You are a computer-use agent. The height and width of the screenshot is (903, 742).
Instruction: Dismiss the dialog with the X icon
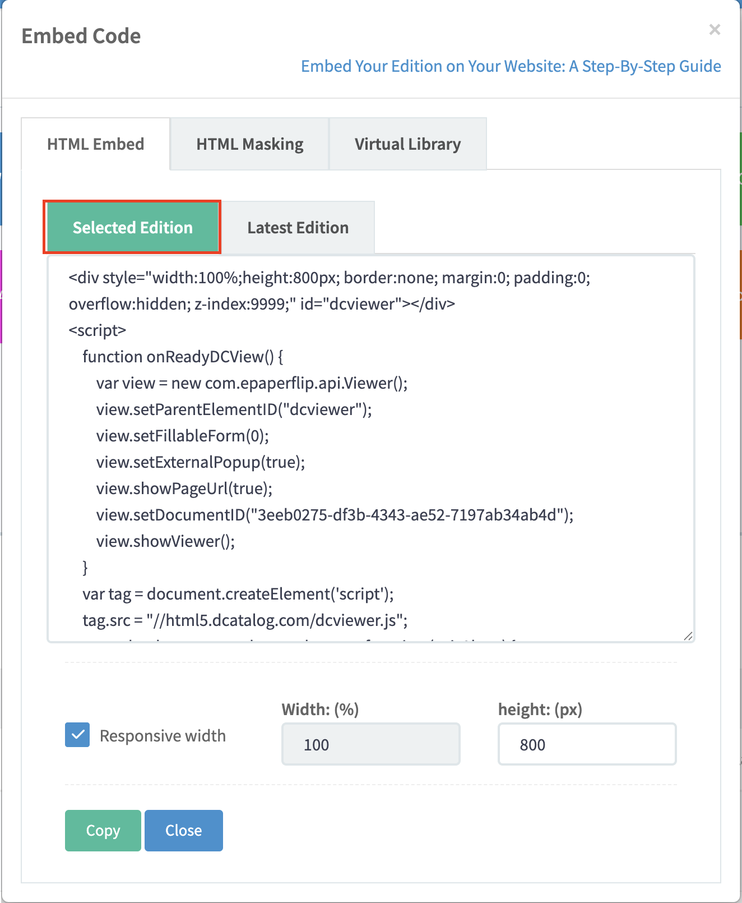(714, 30)
